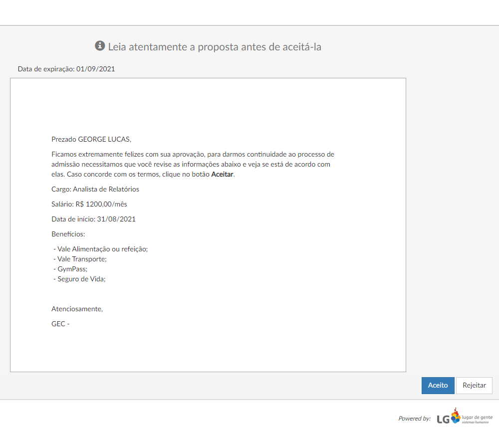The width and height of the screenshot is (499, 431).
Task: Click the bold word 'Aceitar' in the paragraph
Action: point(222,175)
